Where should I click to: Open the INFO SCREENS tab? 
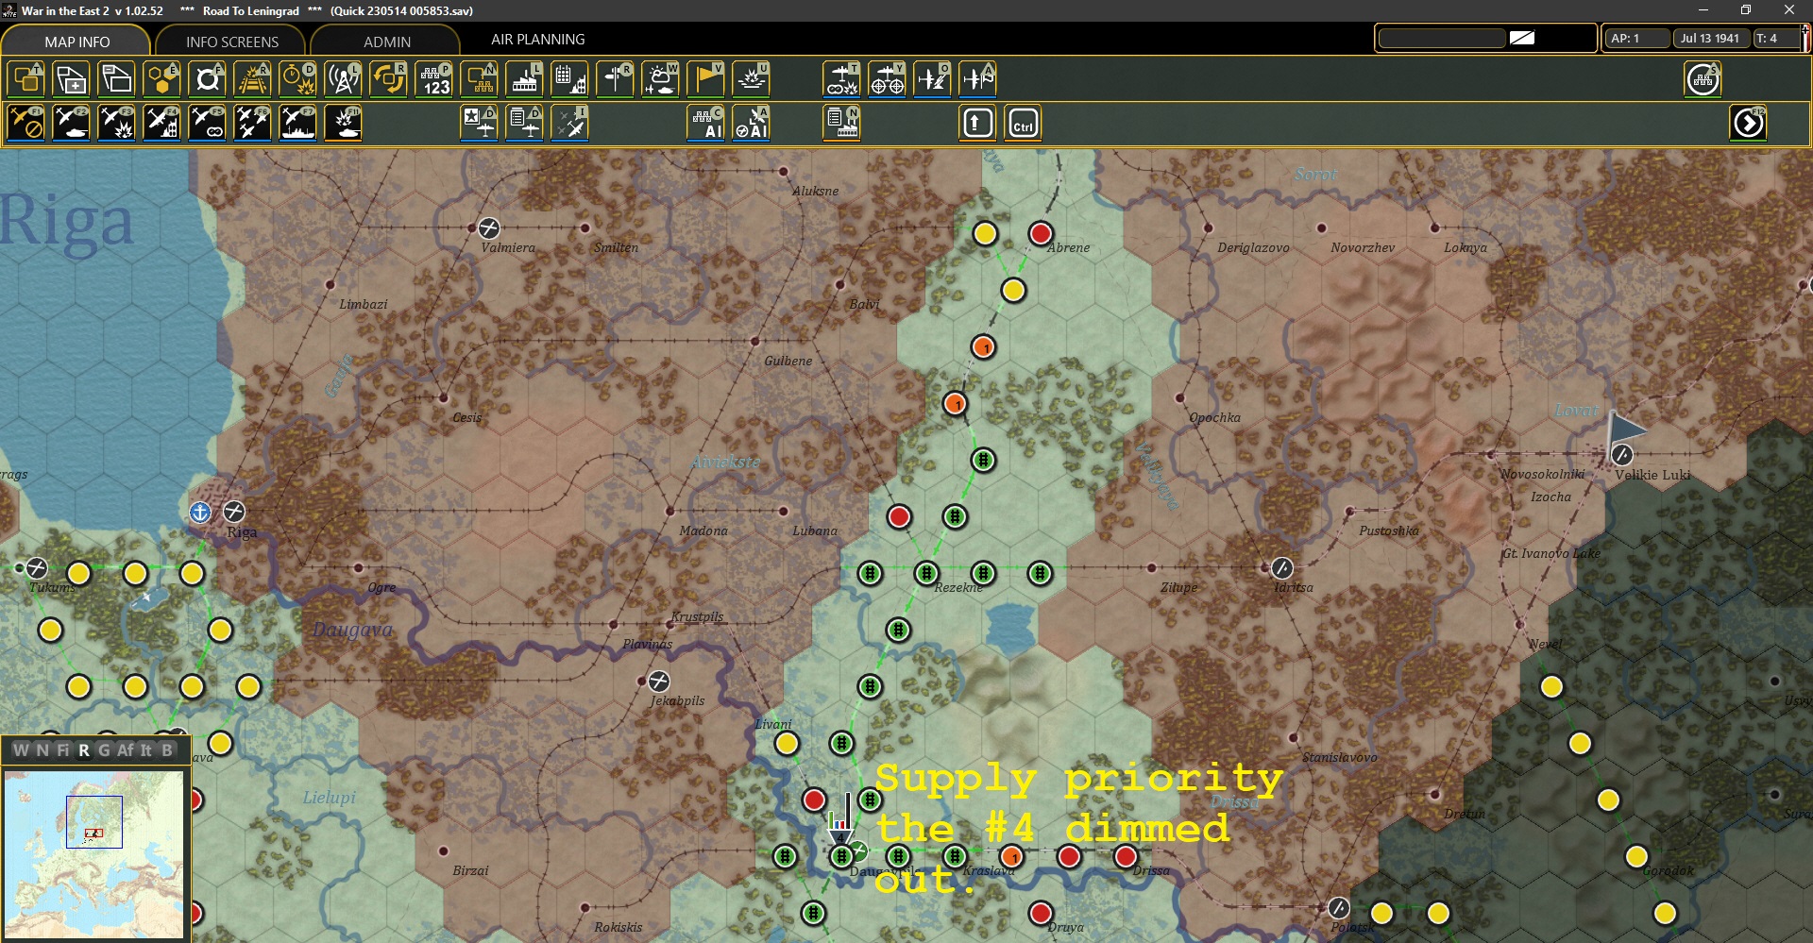point(231,42)
